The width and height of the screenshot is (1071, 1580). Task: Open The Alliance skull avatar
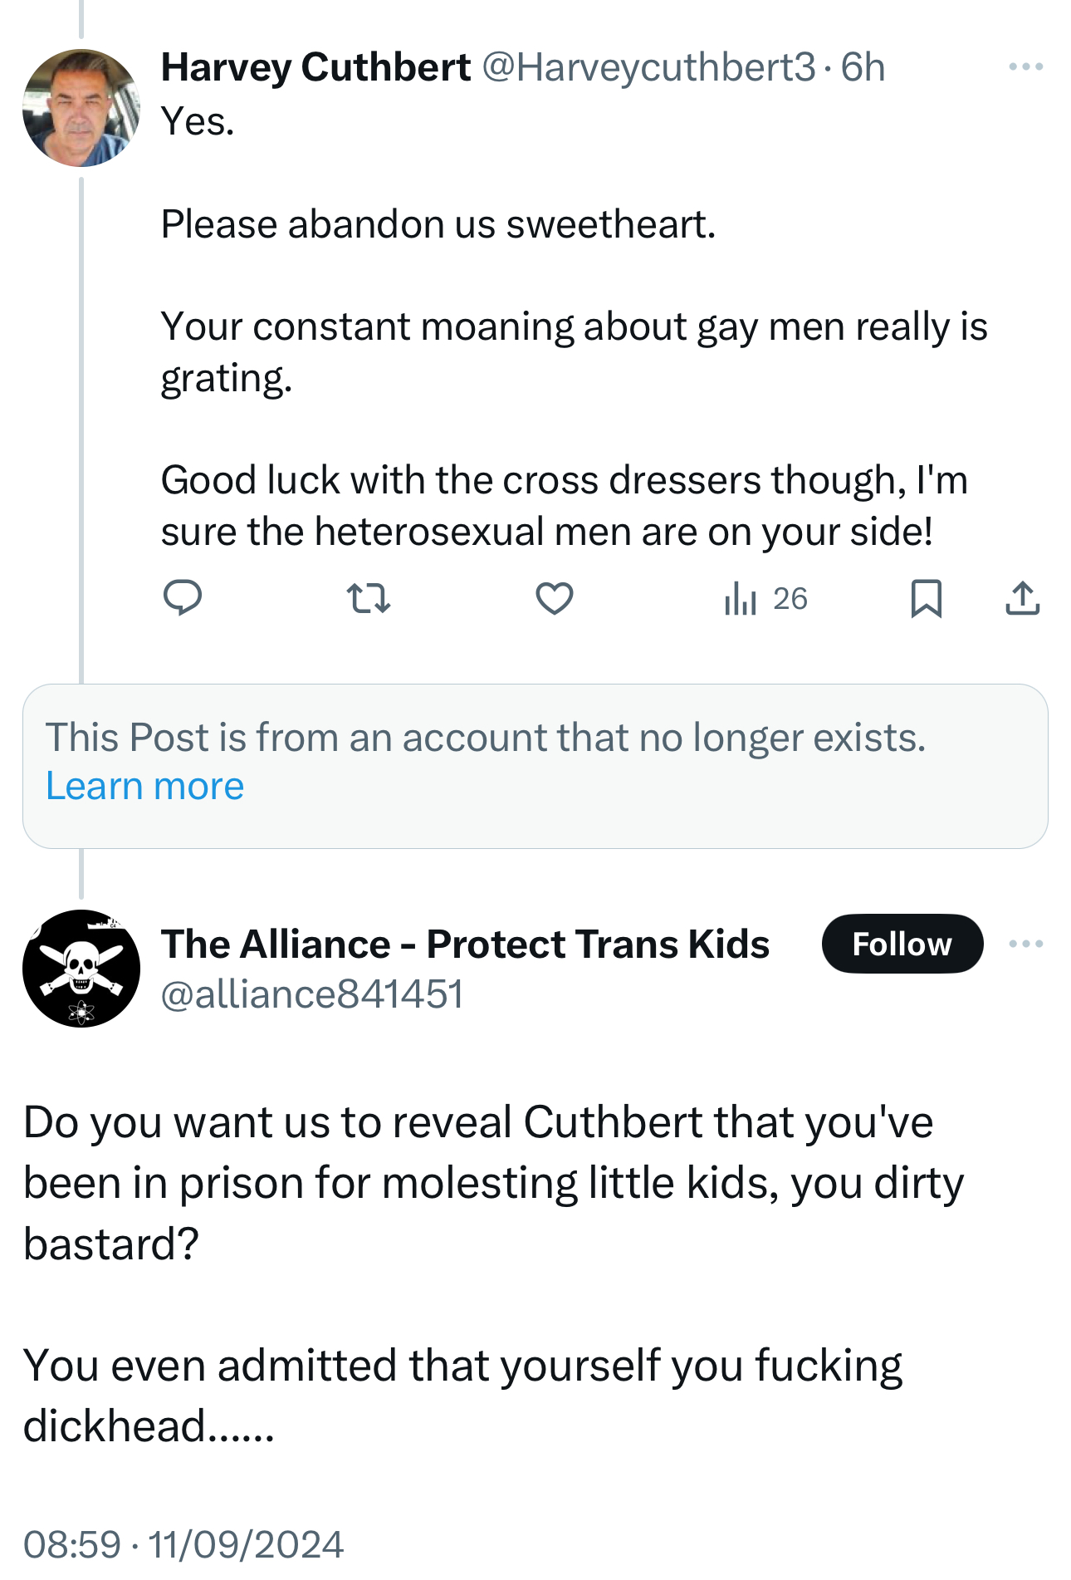[x=81, y=969]
